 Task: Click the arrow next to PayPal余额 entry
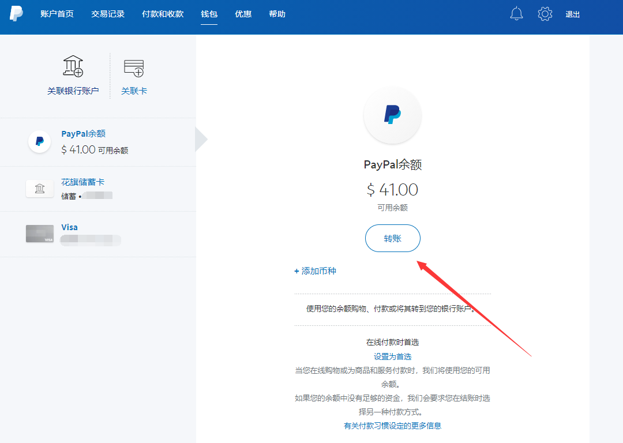tap(199, 138)
